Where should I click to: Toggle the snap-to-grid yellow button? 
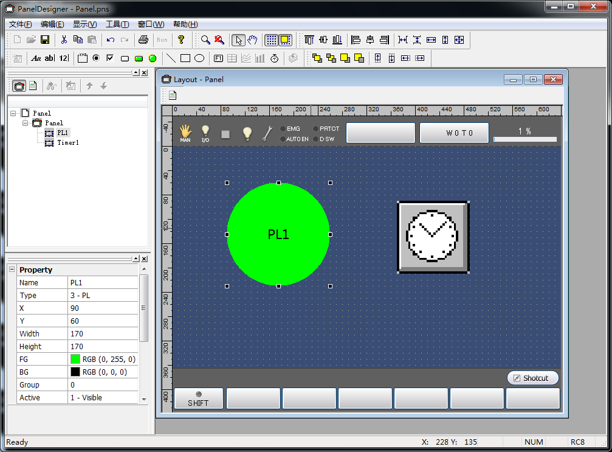point(285,40)
